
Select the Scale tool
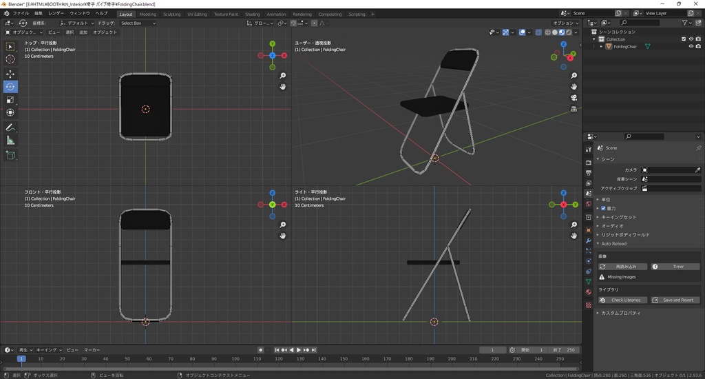[10, 100]
